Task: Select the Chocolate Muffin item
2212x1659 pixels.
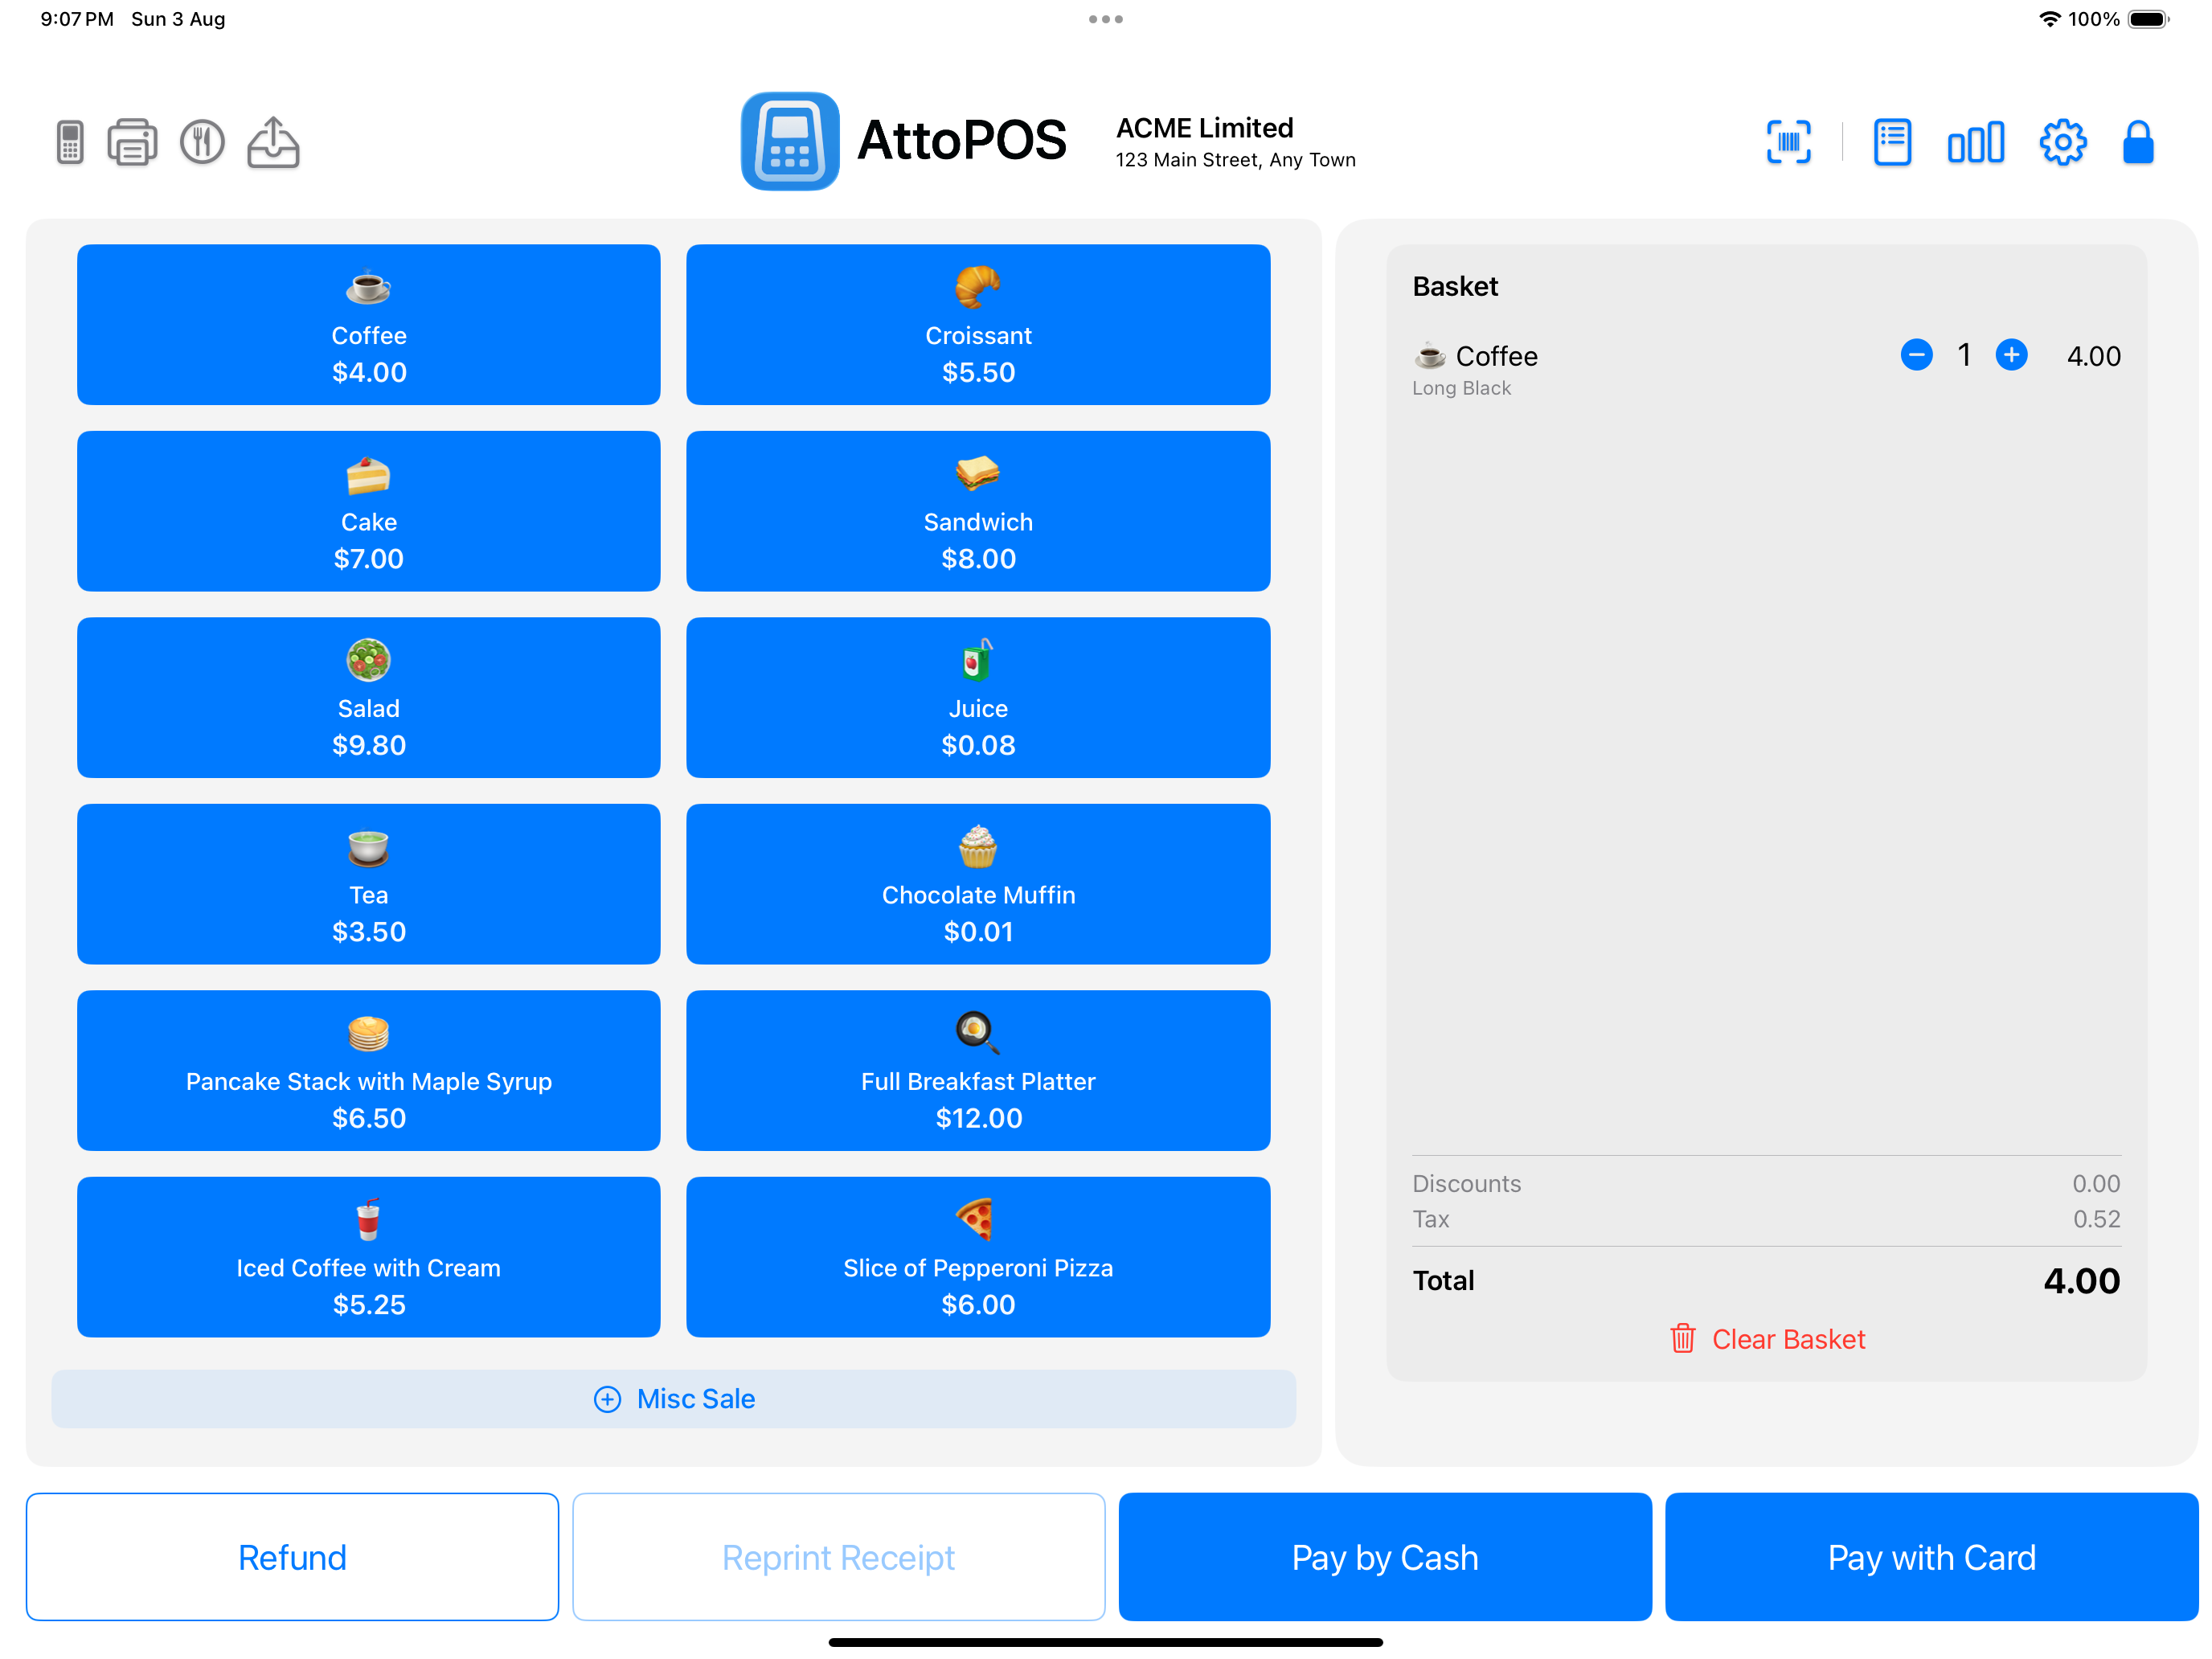Action: pos(978,884)
